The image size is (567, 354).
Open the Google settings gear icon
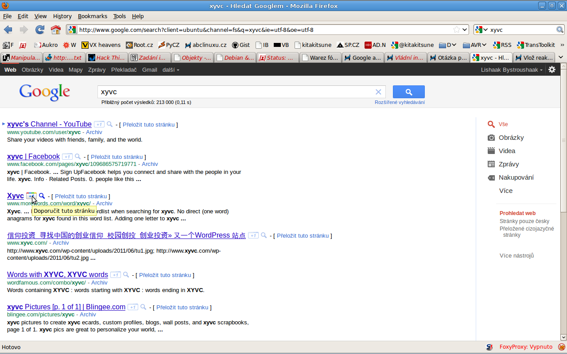[552, 69]
